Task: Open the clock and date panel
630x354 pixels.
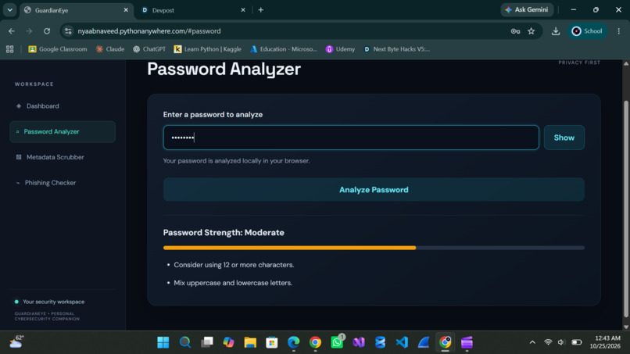Action: [x=605, y=342]
